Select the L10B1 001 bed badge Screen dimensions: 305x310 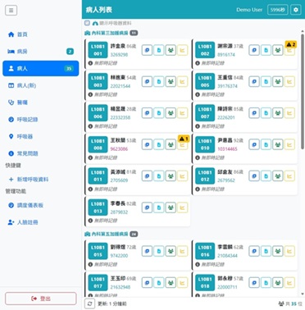(98, 50)
